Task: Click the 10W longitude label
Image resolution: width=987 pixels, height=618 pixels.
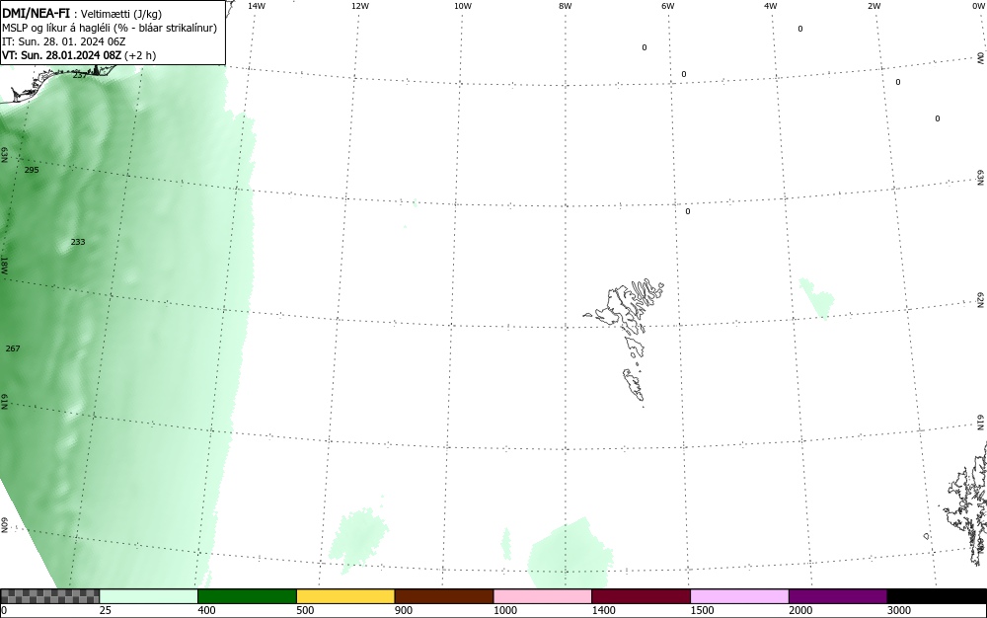Action: tap(463, 6)
